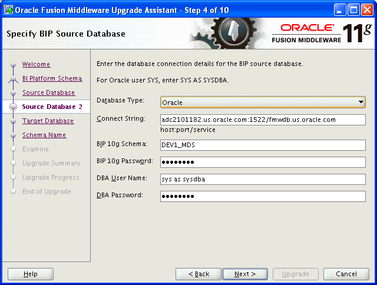Click the Schema Name step bullet
The height and width of the screenshot is (285, 377).
[x=13, y=135]
